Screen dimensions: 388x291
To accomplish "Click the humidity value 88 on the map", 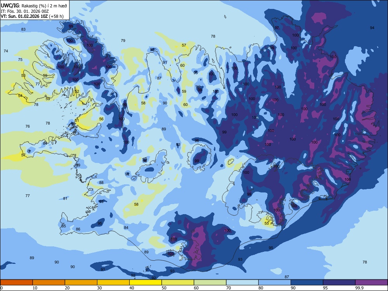I will click(101, 183).
